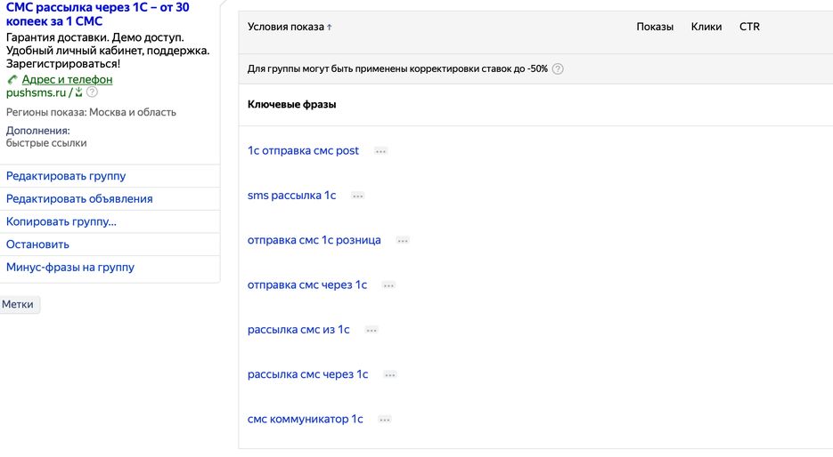833x457 pixels.
Task: Open ellipsis menu for 1с отправка смс post
Action: coord(380,152)
